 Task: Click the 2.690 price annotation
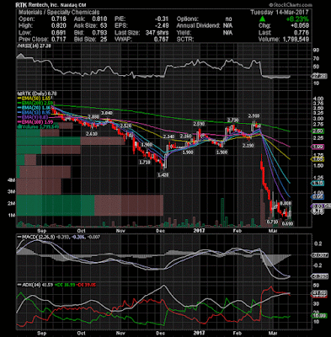[199, 124]
